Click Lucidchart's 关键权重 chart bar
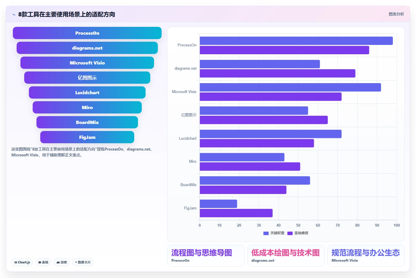The width and height of the screenshot is (416, 278). tap(270, 134)
